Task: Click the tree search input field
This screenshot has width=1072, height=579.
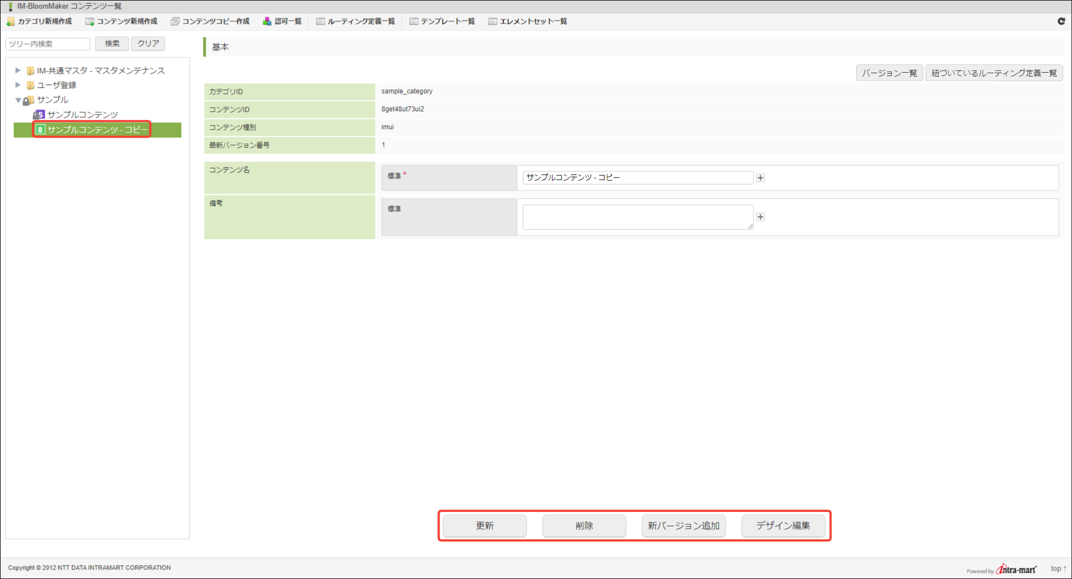Action: 48,44
